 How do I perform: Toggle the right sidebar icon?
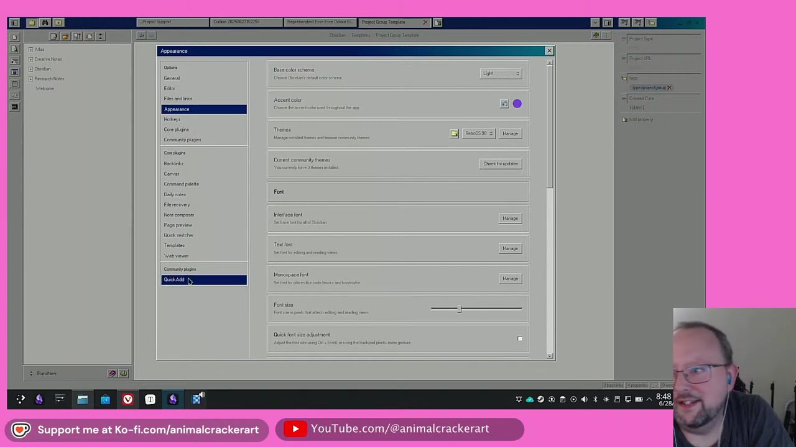click(x=608, y=22)
